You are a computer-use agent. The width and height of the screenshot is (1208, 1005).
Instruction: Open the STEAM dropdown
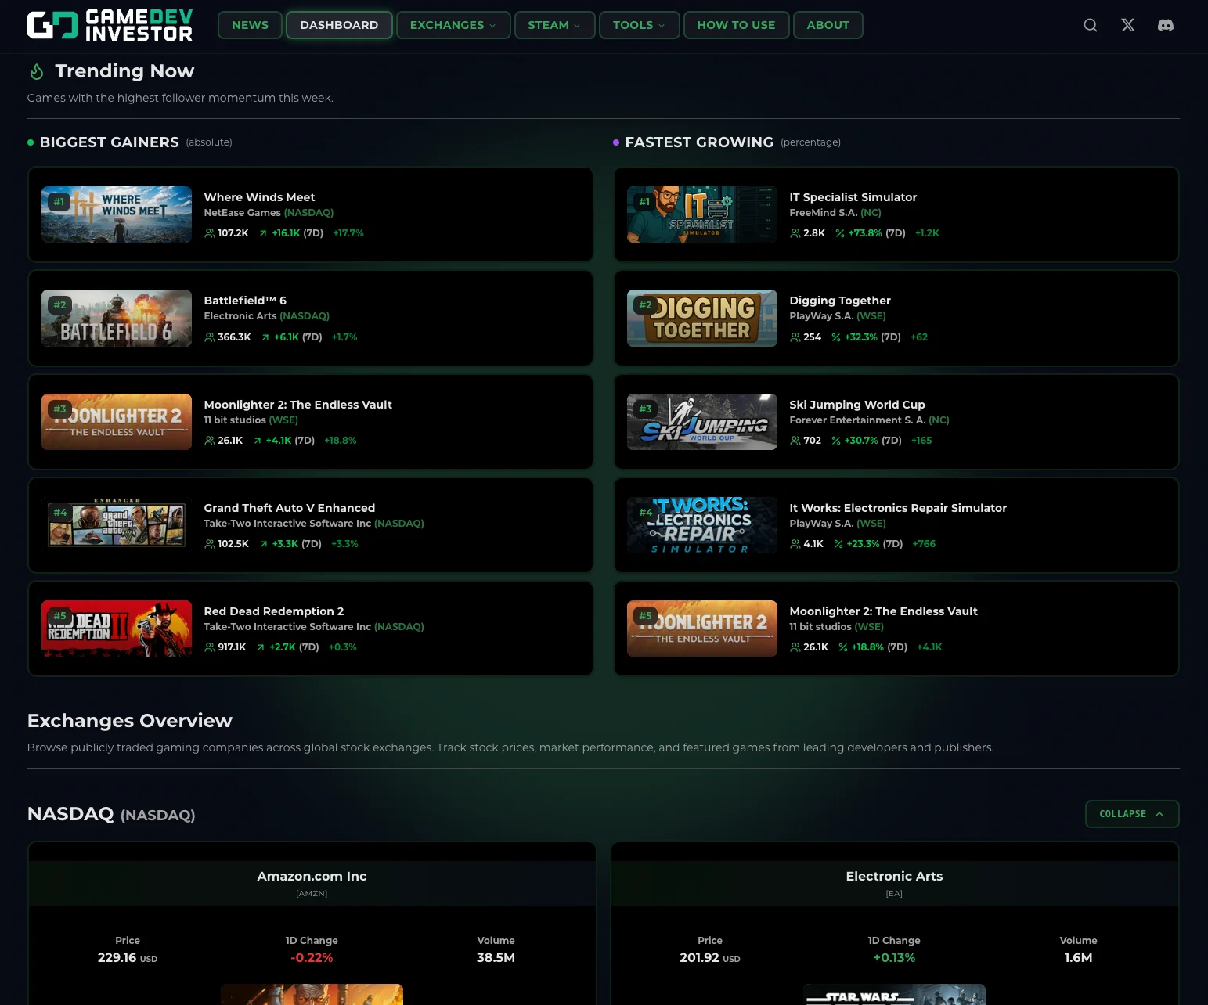(x=554, y=24)
